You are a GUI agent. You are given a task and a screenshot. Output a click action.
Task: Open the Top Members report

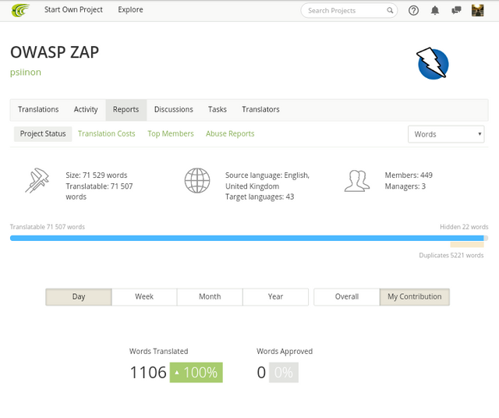[171, 133]
